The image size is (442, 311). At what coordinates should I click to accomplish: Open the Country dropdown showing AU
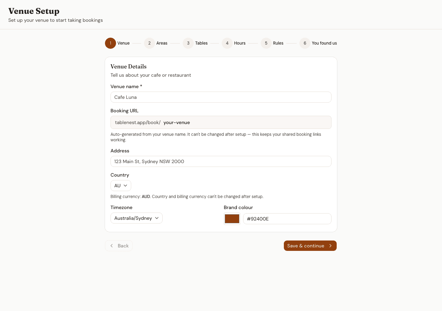[121, 186]
